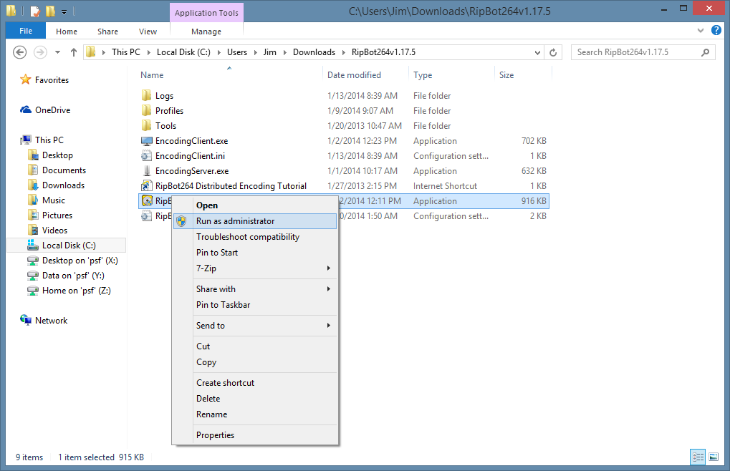The image size is (730, 471).
Task: Click the Tools folder icon
Action: [146, 125]
